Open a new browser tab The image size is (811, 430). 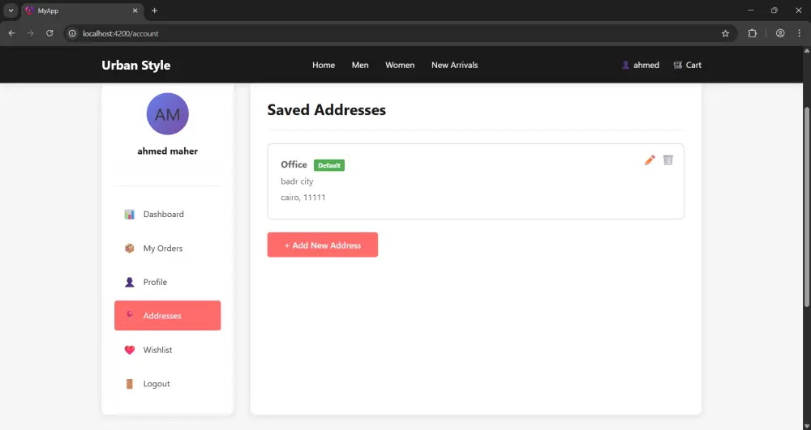[x=154, y=11]
